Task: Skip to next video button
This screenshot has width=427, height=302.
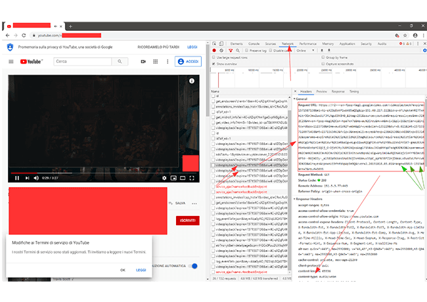Action: click(27, 178)
